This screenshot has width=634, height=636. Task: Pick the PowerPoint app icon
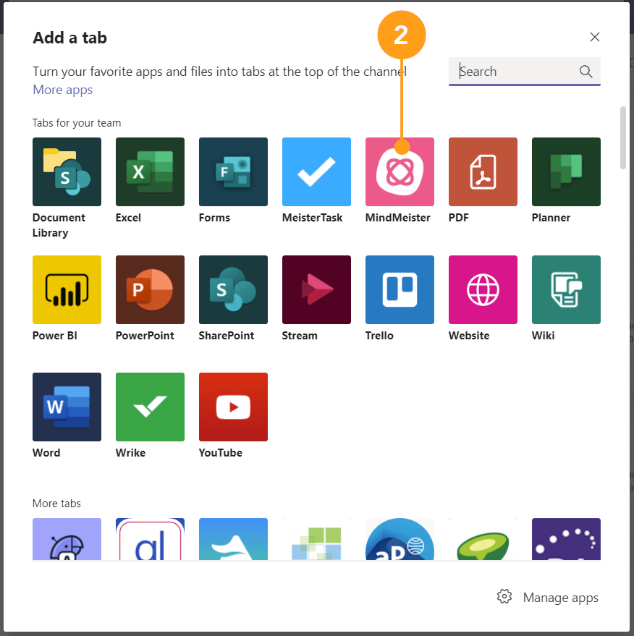point(150,289)
